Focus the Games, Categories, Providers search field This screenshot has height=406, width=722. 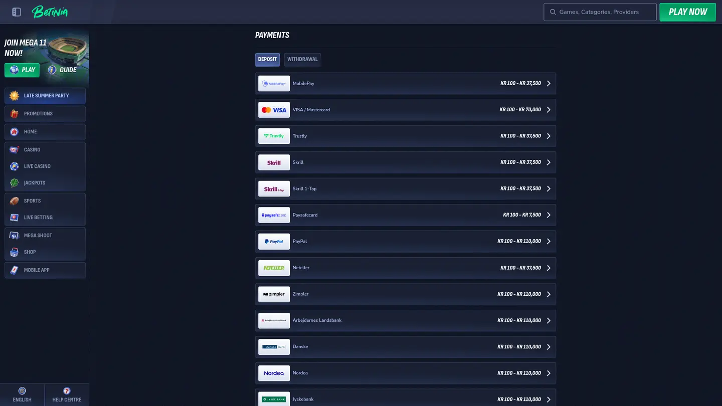pos(600,12)
